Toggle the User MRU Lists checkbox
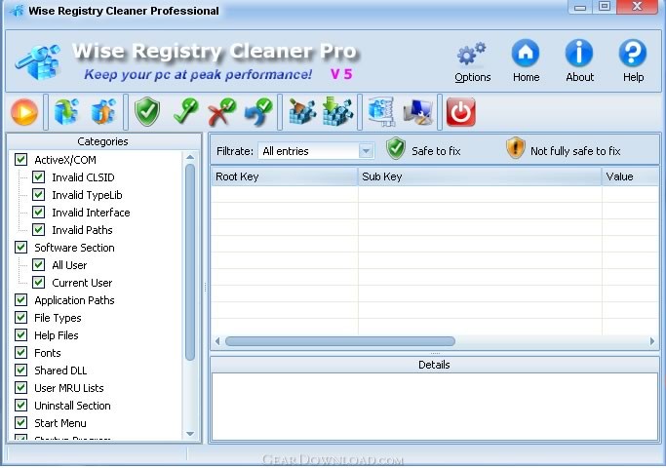This screenshot has width=666, height=468. click(x=20, y=388)
